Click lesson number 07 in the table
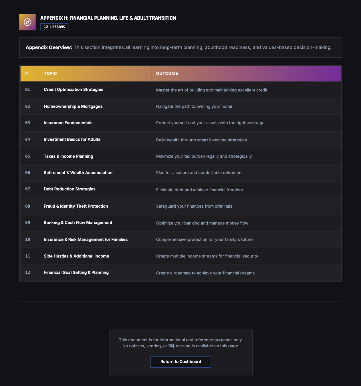Screen dimensions: 361x386 pyautogui.click(x=27, y=189)
